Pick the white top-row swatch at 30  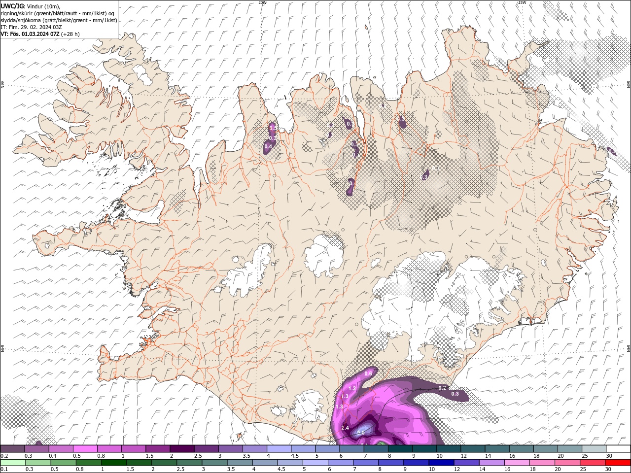618,449
